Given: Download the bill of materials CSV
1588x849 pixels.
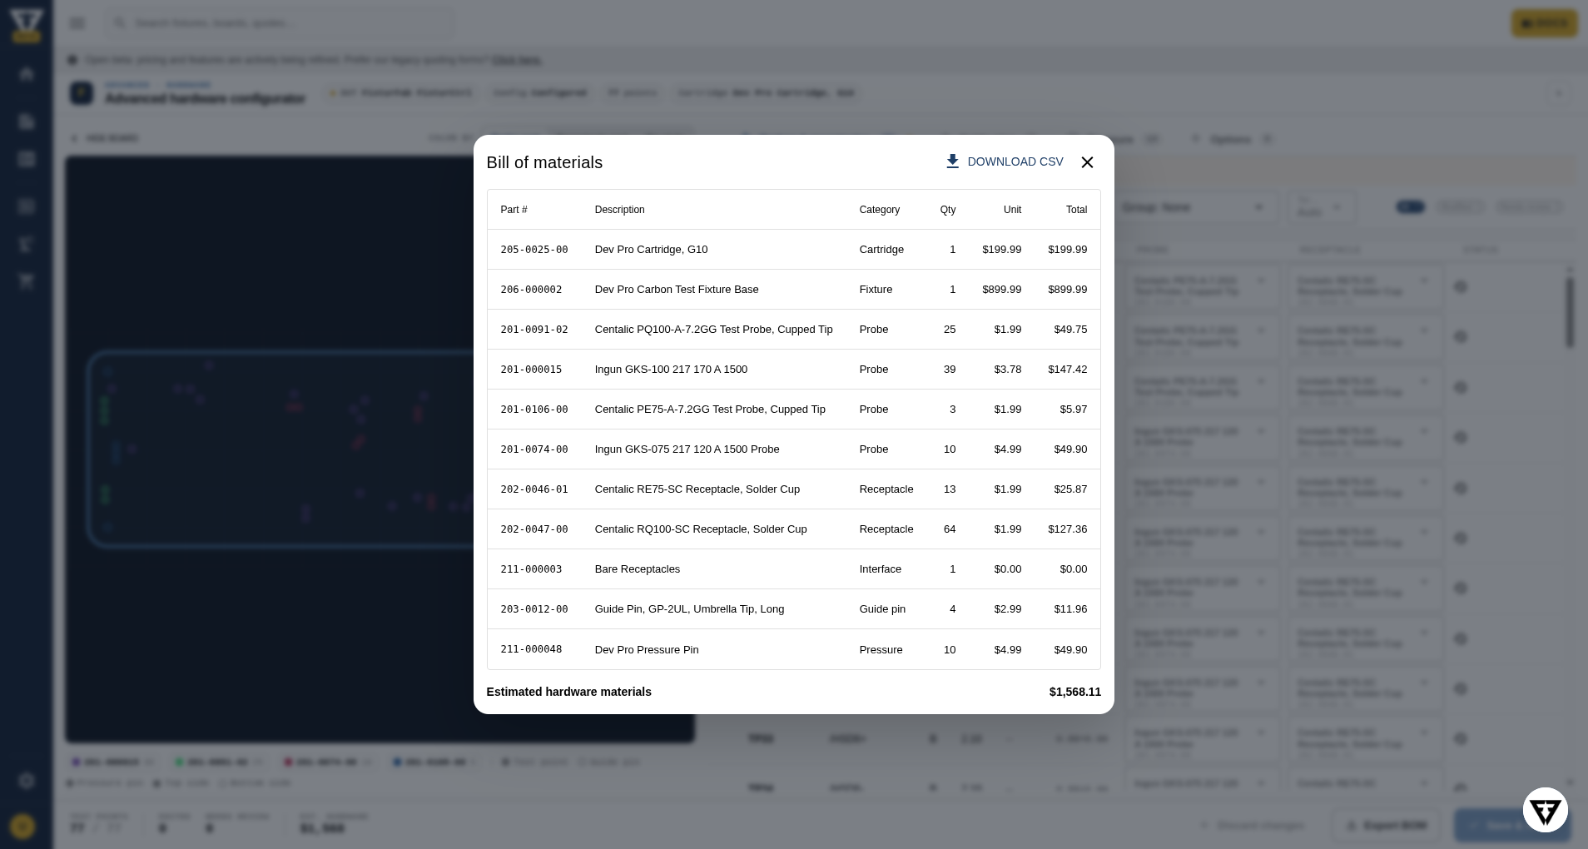Looking at the screenshot, I should click(x=1005, y=161).
